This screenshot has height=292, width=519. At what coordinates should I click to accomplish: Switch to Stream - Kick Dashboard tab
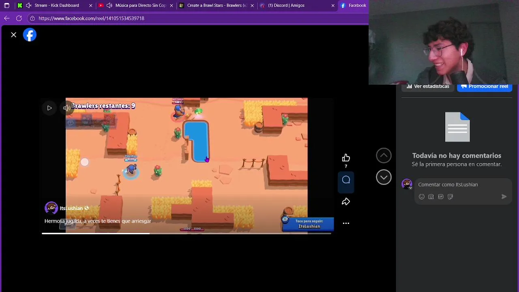coord(57,5)
